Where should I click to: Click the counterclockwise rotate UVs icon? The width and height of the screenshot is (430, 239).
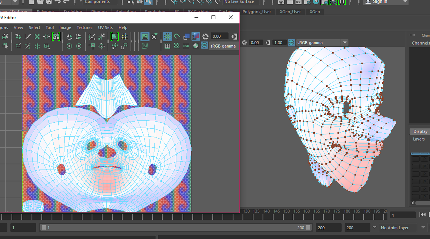click(69, 46)
